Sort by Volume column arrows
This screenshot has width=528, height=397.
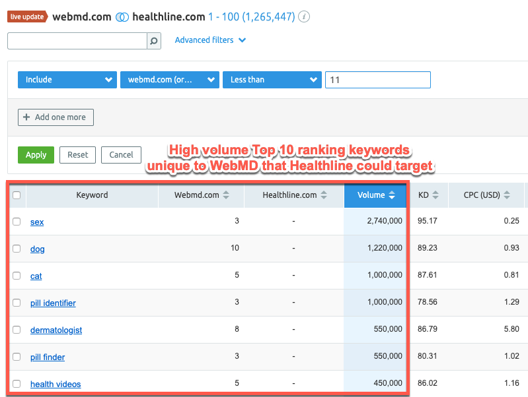pos(392,195)
